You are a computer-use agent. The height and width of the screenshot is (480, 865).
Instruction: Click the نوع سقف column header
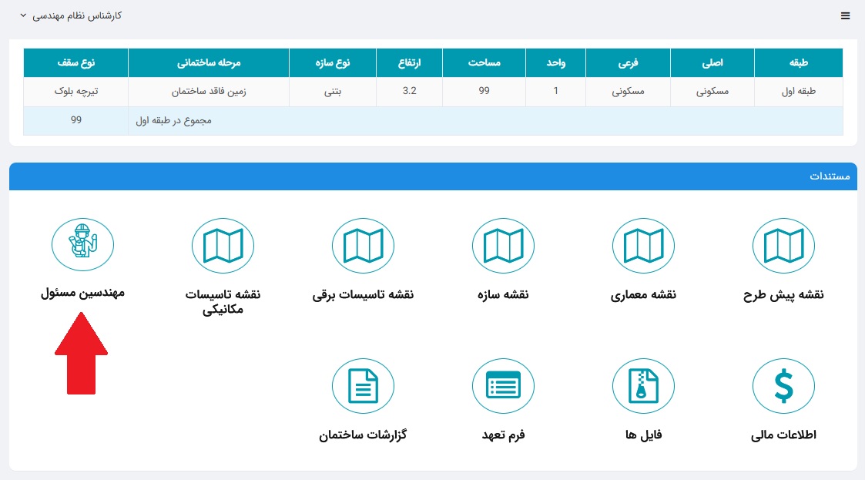click(76, 62)
